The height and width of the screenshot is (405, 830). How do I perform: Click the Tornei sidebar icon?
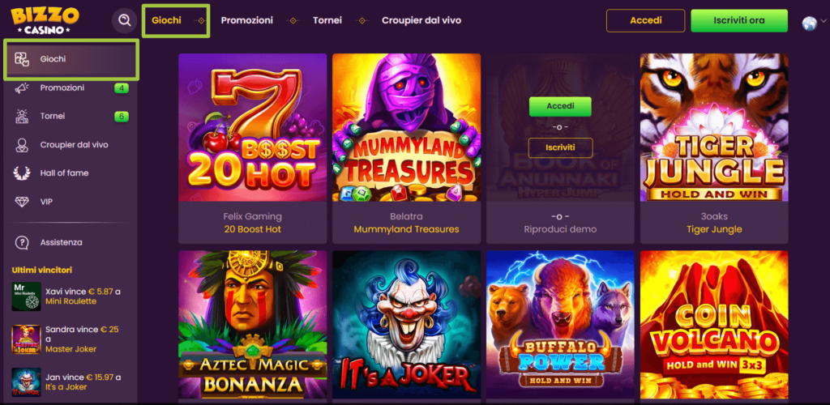23,117
